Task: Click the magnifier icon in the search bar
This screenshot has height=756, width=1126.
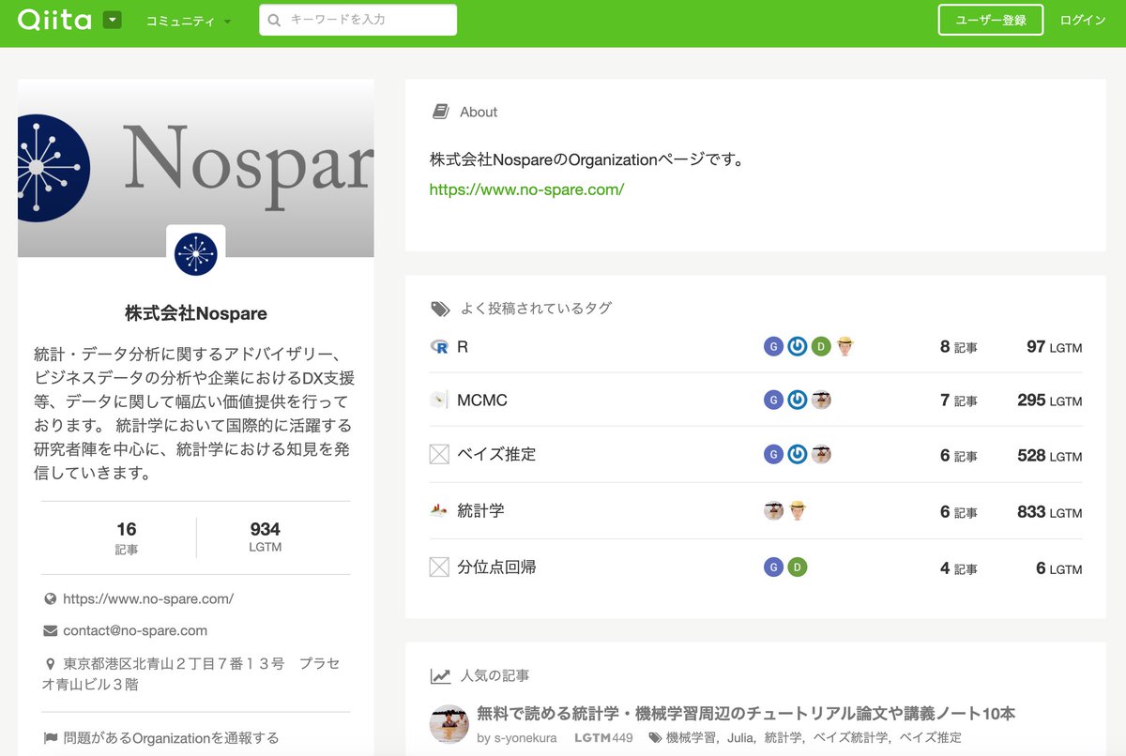Action: click(274, 19)
